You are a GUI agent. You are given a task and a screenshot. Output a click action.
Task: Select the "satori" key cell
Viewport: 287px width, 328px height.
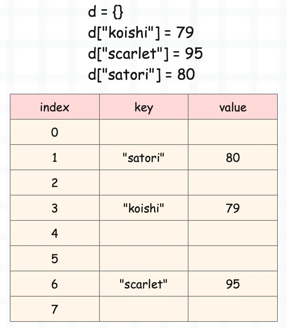(144, 157)
